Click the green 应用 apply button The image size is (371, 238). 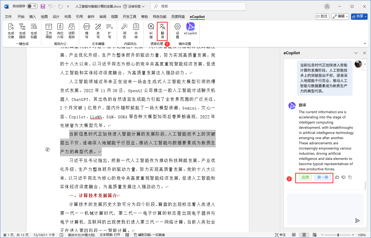305,177
